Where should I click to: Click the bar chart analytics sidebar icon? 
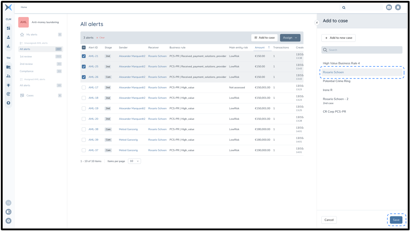pyautogui.click(x=9, y=46)
